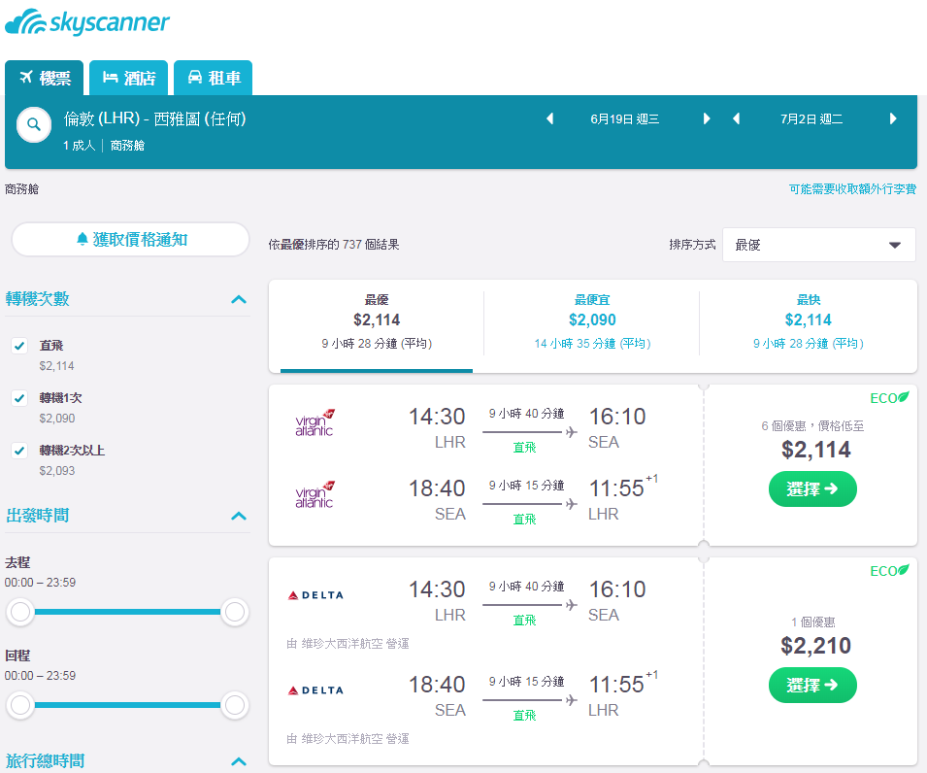Go to previous departure date arrow
The height and width of the screenshot is (773, 927).
coord(549,118)
